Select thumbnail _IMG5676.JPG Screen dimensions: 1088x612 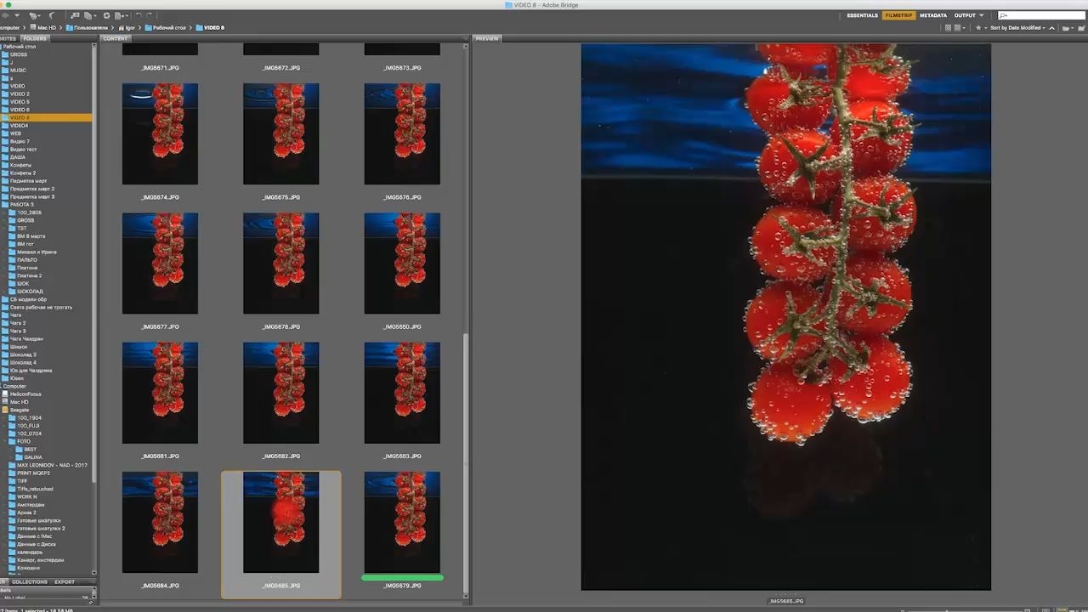click(x=402, y=133)
